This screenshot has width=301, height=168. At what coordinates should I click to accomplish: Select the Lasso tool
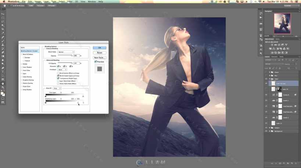tap(3, 21)
